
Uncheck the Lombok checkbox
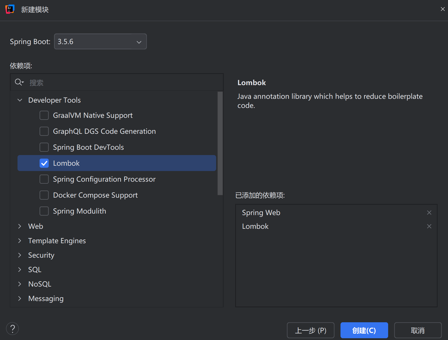coord(44,163)
